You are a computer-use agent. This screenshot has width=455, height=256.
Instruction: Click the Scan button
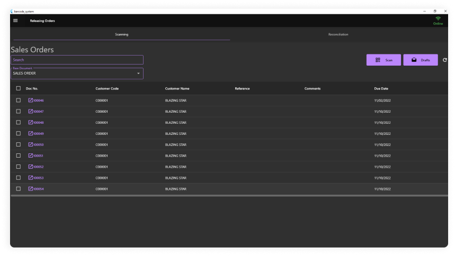[x=383, y=60]
